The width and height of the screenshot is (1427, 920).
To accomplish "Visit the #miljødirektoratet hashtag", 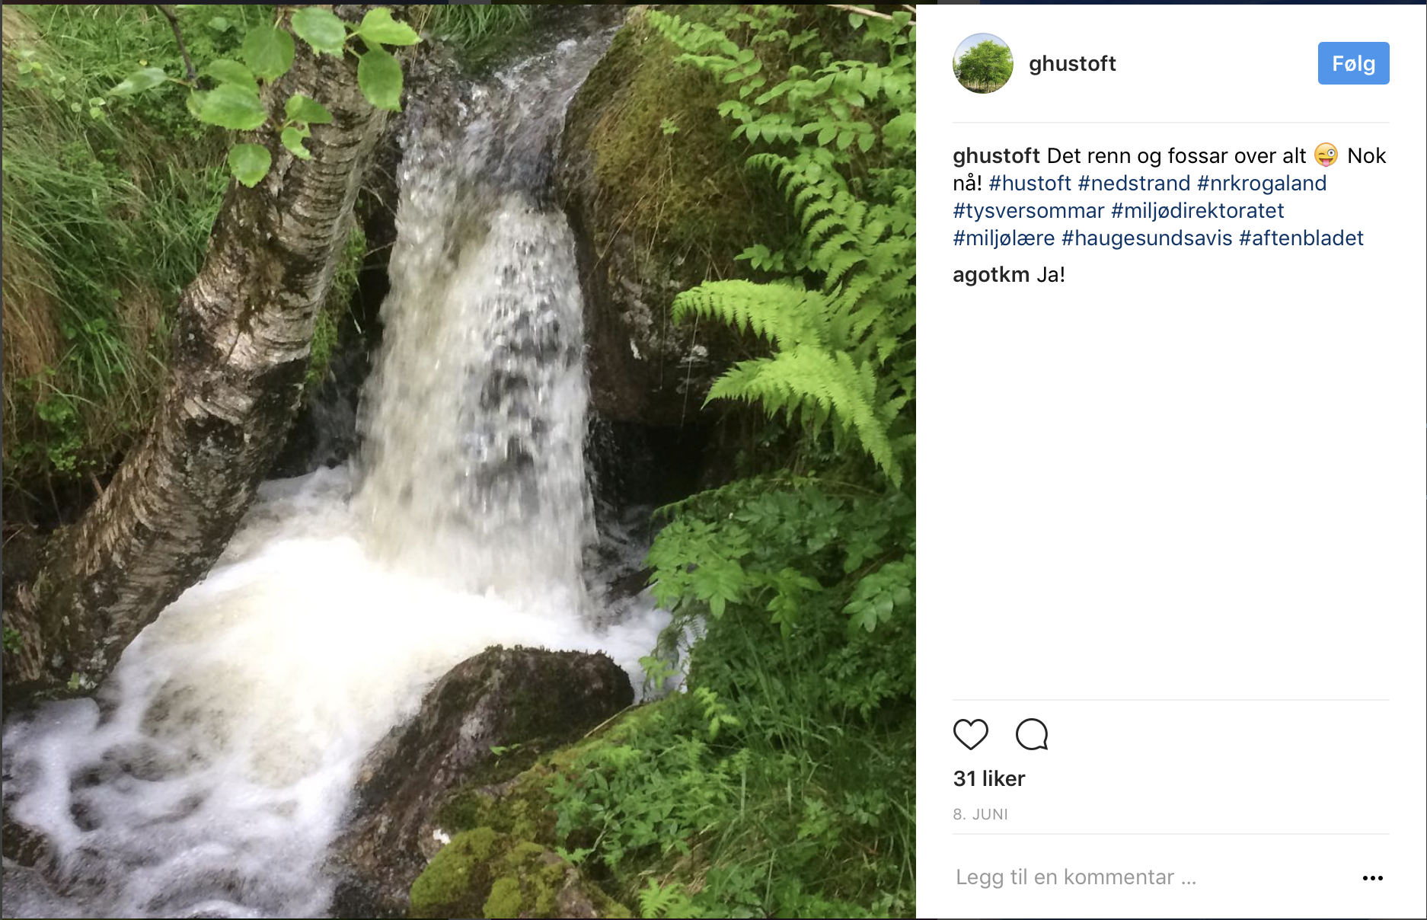I will coord(1197,211).
